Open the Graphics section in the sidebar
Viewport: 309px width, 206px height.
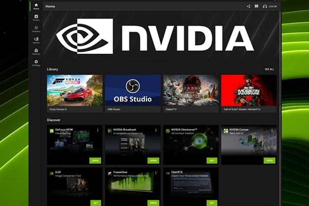36,29
